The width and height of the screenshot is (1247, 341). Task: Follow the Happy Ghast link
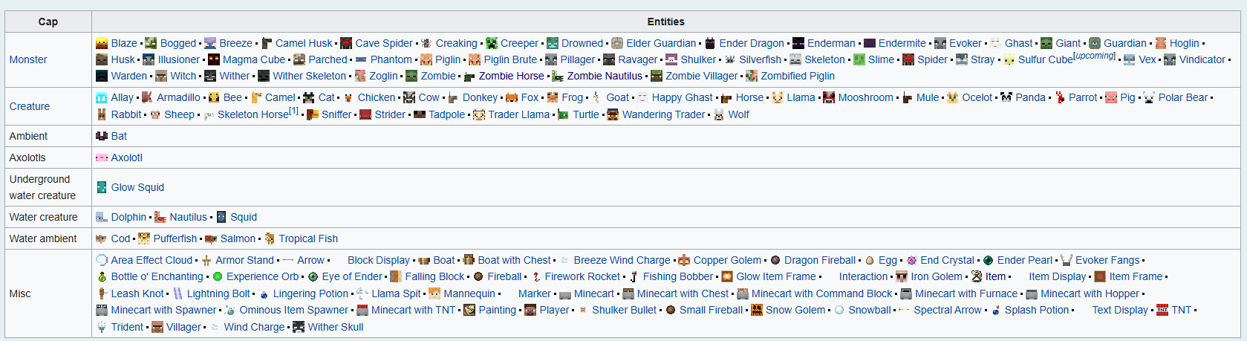point(682,97)
